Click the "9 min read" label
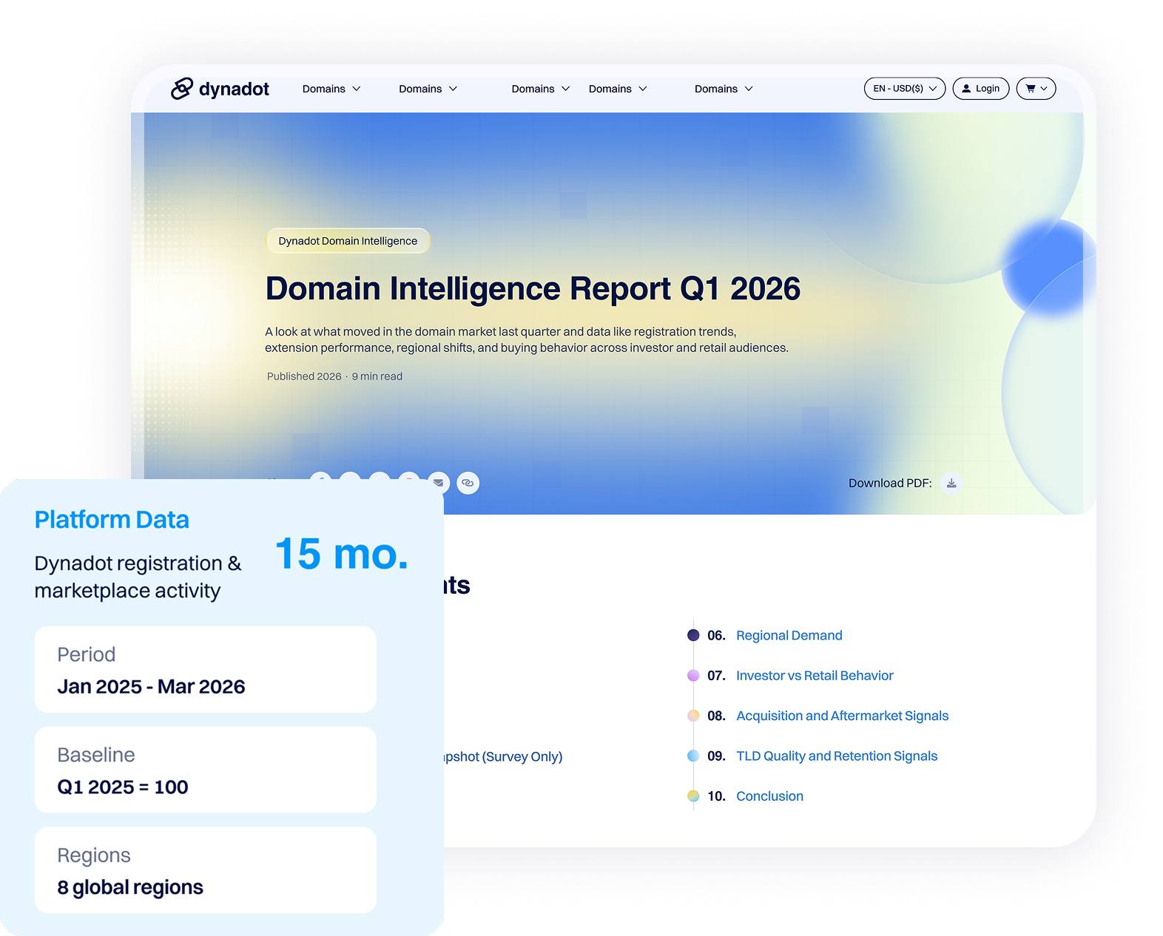Image resolution: width=1163 pixels, height=936 pixels. click(377, 376)
